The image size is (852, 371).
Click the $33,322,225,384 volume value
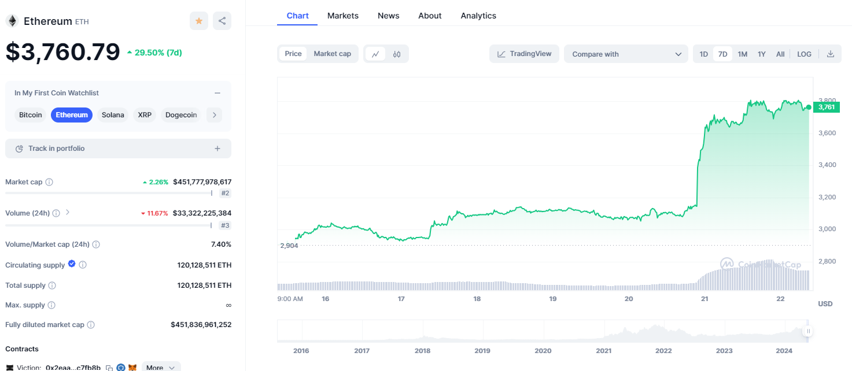click(x=202, y=213)
